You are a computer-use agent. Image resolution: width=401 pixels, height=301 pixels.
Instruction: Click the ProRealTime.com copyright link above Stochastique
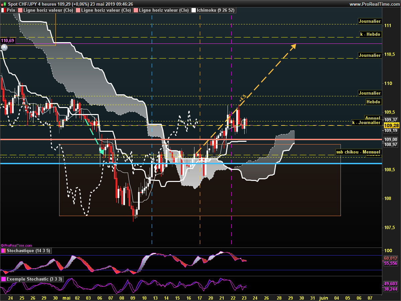point(17,245)
